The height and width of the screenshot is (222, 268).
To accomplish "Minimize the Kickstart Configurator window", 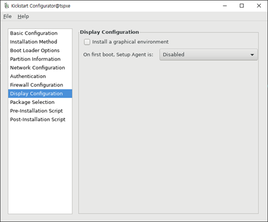I will click(225, 6).
